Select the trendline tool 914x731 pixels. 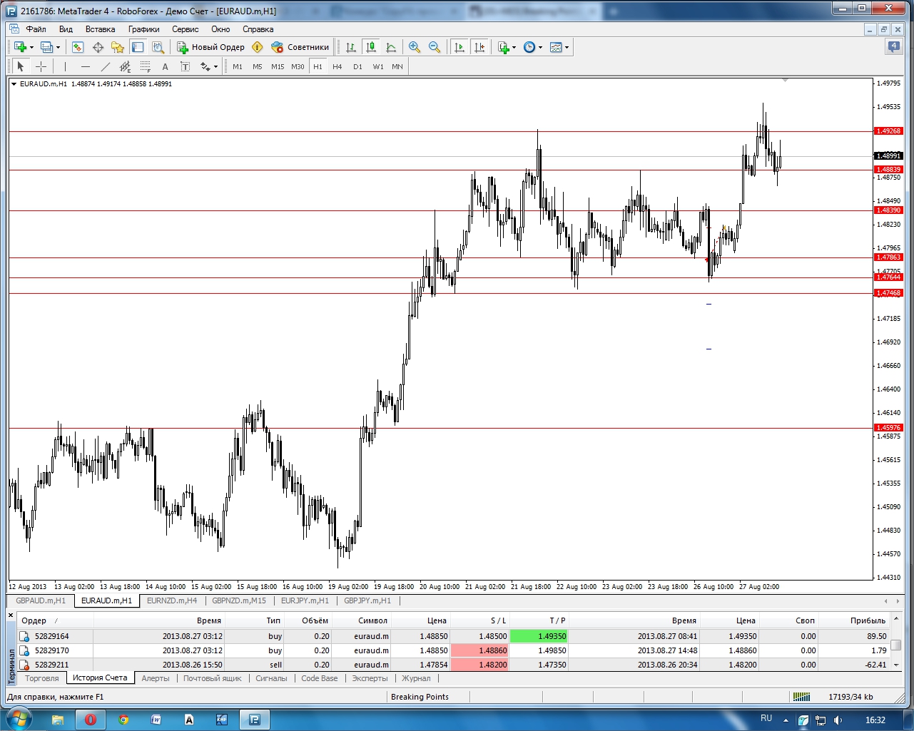pos(105,66)
